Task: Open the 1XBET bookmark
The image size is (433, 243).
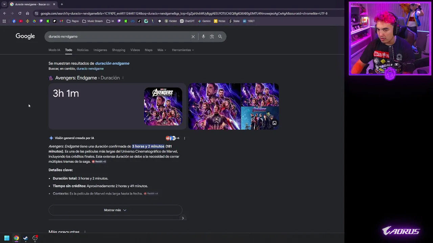Action: tap(249, 21)
